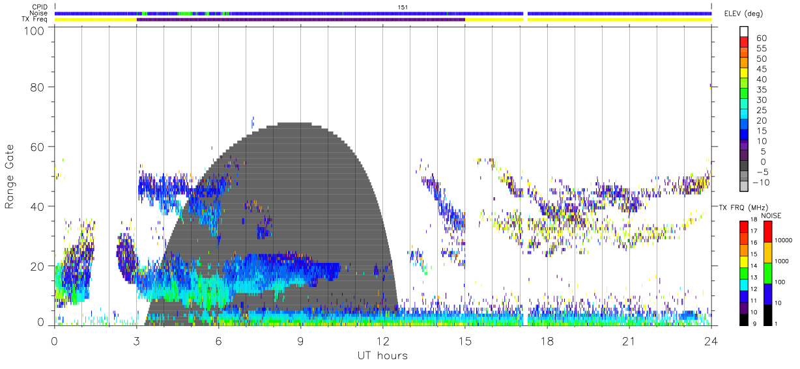
Task: Click the '40' tick on the Range Gate axis
Action: point(38,206)
